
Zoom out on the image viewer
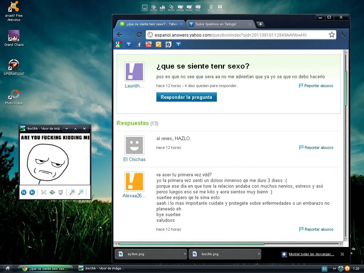(81, 192)
